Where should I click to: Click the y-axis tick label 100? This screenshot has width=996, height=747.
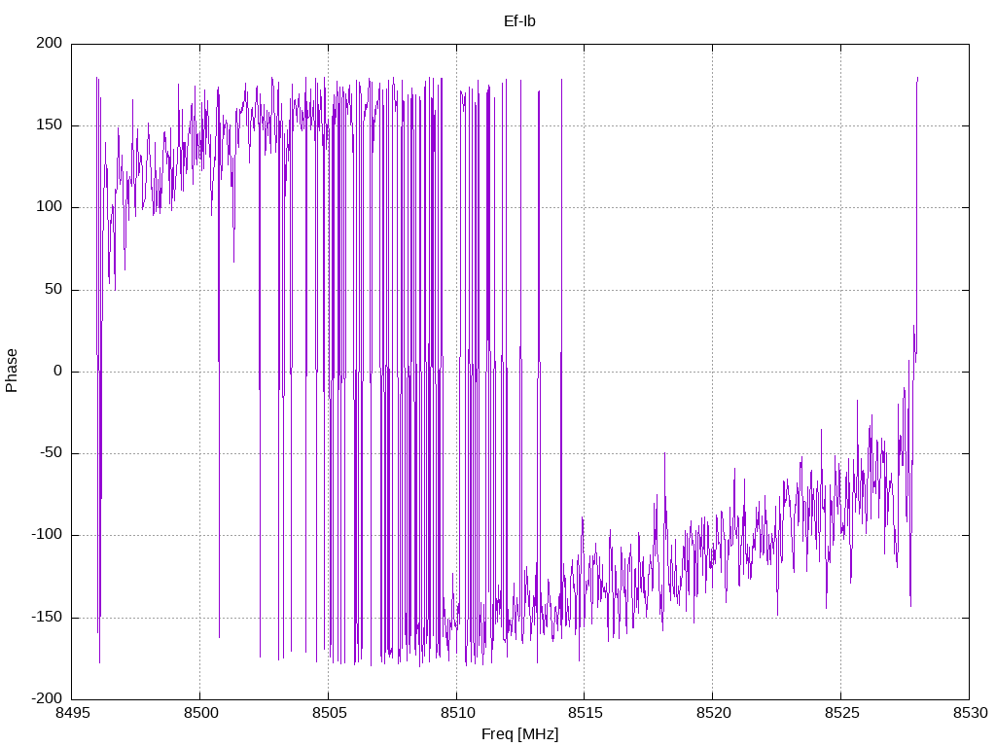(50, 207)
